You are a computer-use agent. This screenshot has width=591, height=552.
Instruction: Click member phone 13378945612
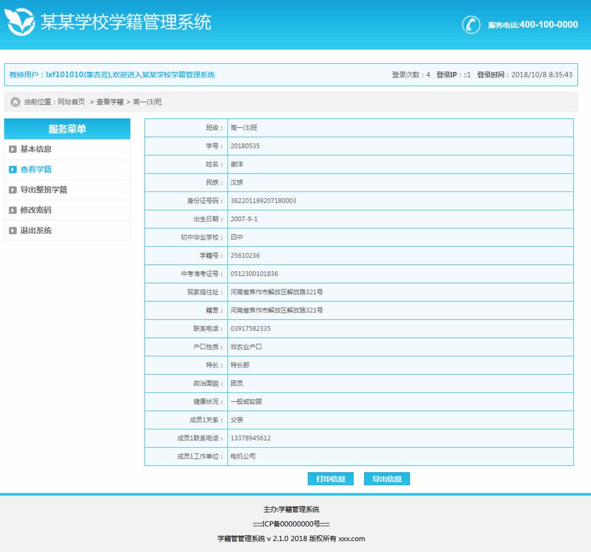251,438
